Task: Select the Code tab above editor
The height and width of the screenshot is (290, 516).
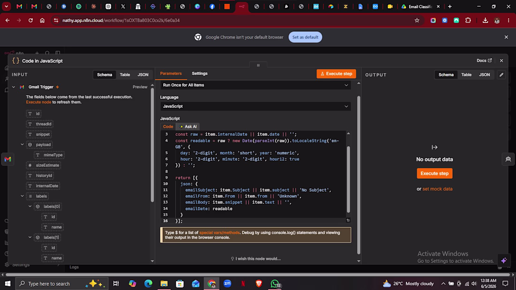Action: click(168, 126)
